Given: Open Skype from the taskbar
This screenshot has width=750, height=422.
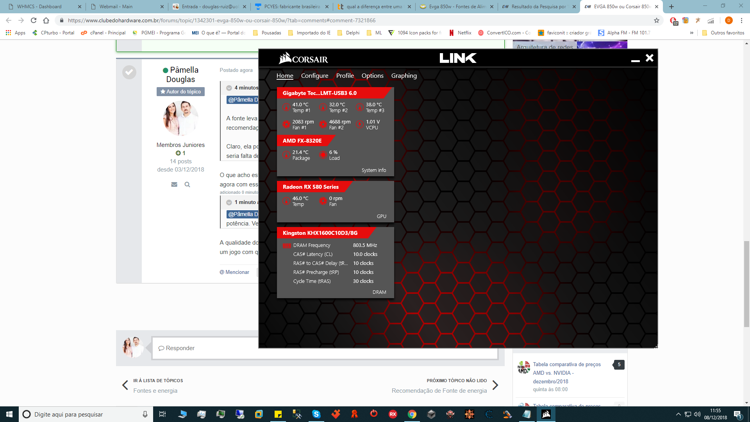Looking at the screenshot, I should (316, 414).
